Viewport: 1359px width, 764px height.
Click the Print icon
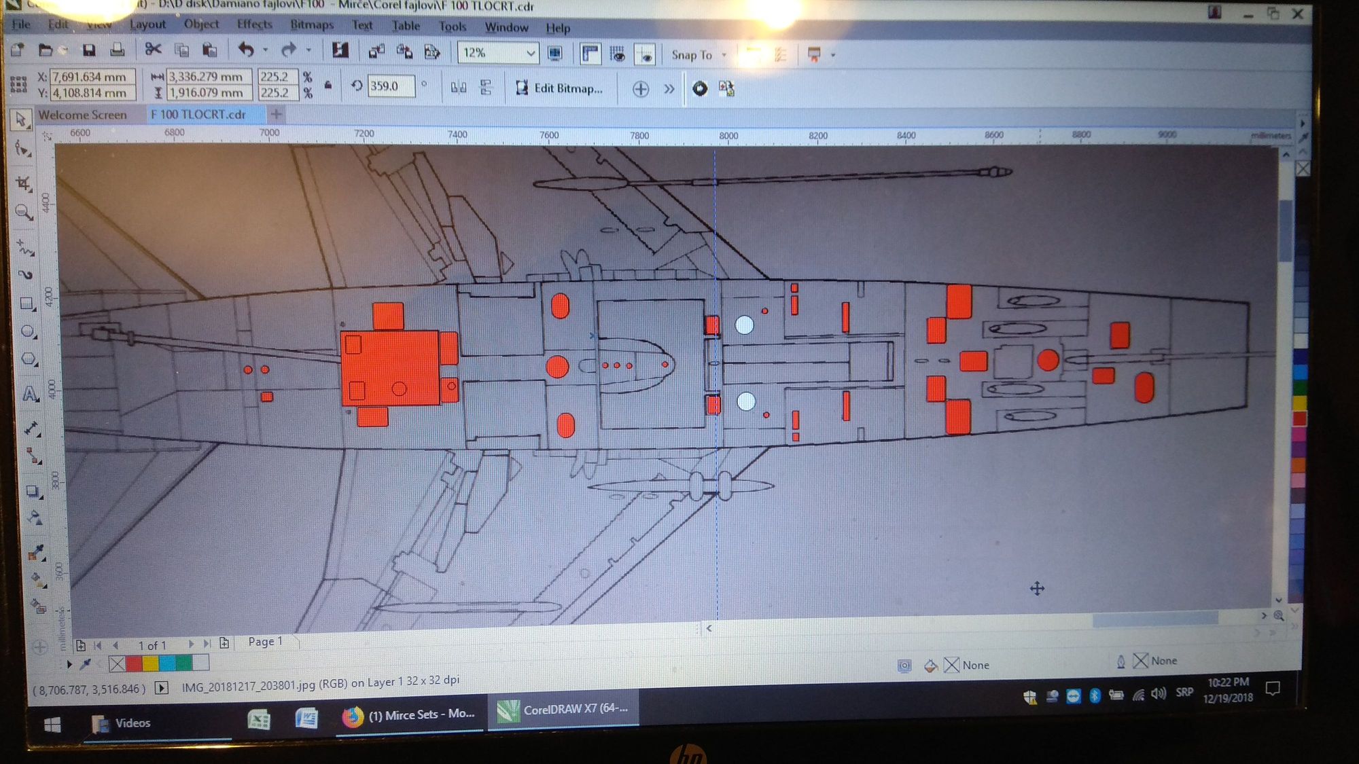(x=118, y=50)
